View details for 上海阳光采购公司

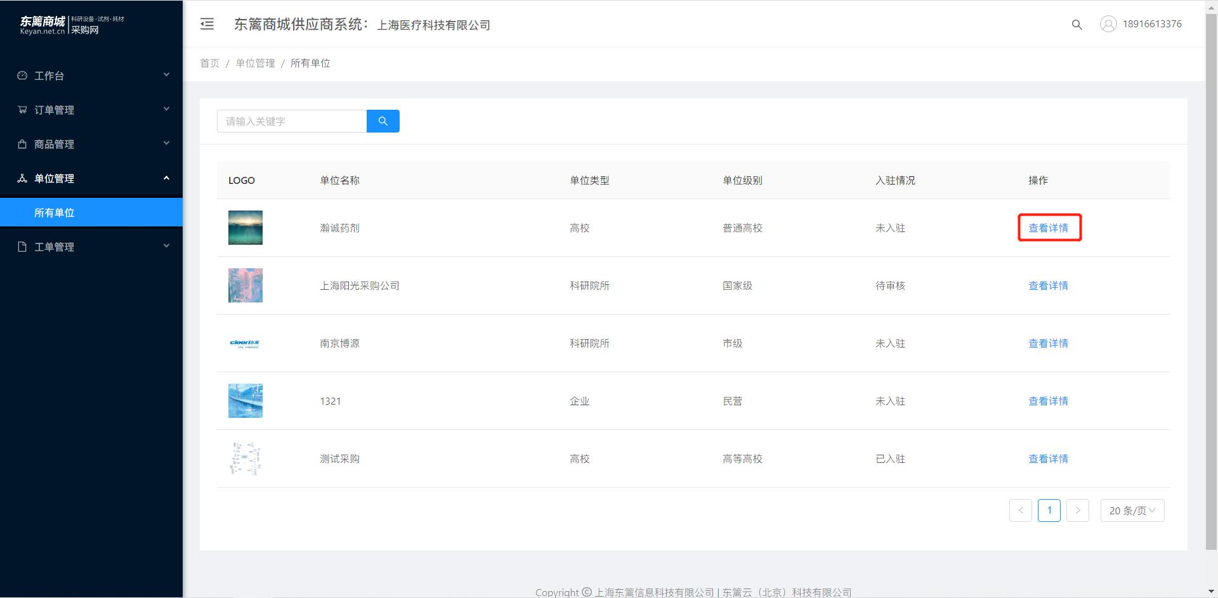point(1048,285)
